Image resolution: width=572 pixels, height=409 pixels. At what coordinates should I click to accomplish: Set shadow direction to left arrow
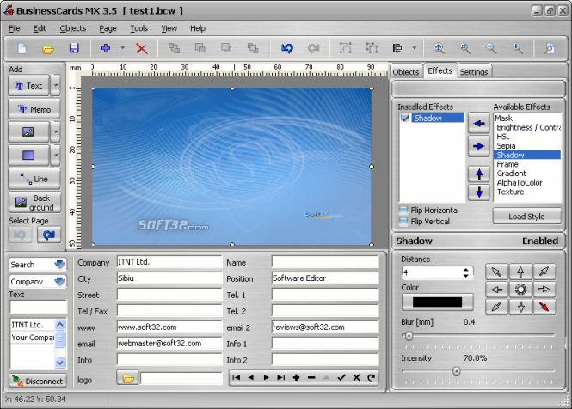496,290
